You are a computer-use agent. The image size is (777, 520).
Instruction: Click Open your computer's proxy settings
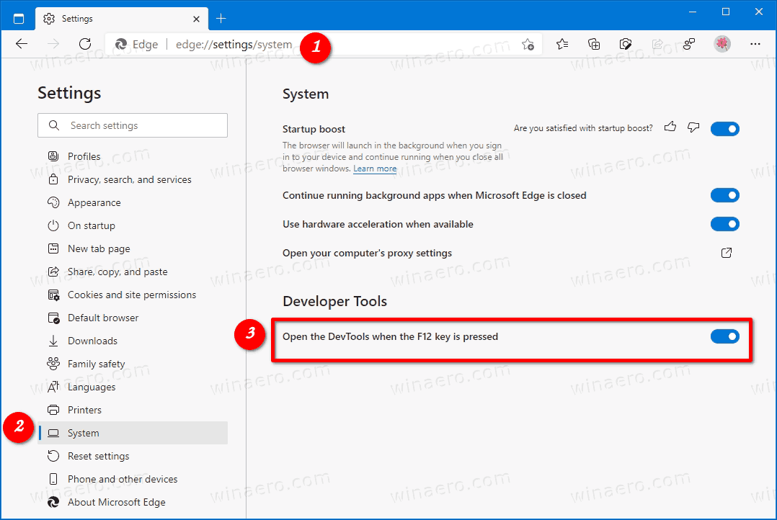367,253
